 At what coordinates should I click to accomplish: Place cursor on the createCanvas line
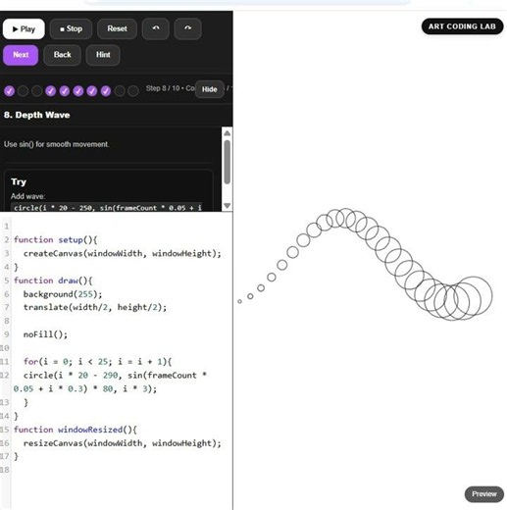[x=123, y=253]
